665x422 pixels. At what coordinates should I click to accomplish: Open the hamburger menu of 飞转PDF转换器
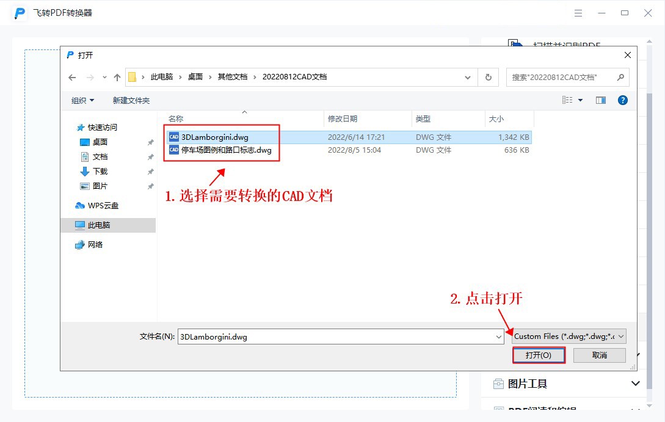coord(578,12)
